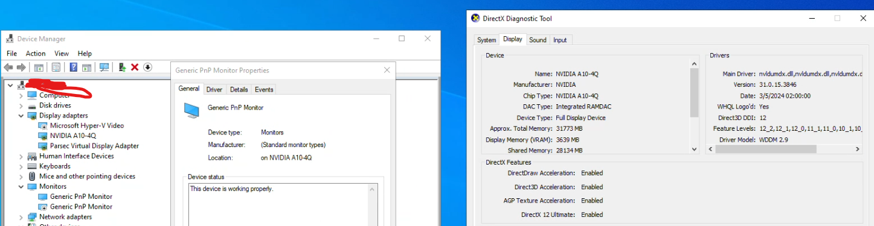Click the red X Uninstall device icon

coord(135,67)
